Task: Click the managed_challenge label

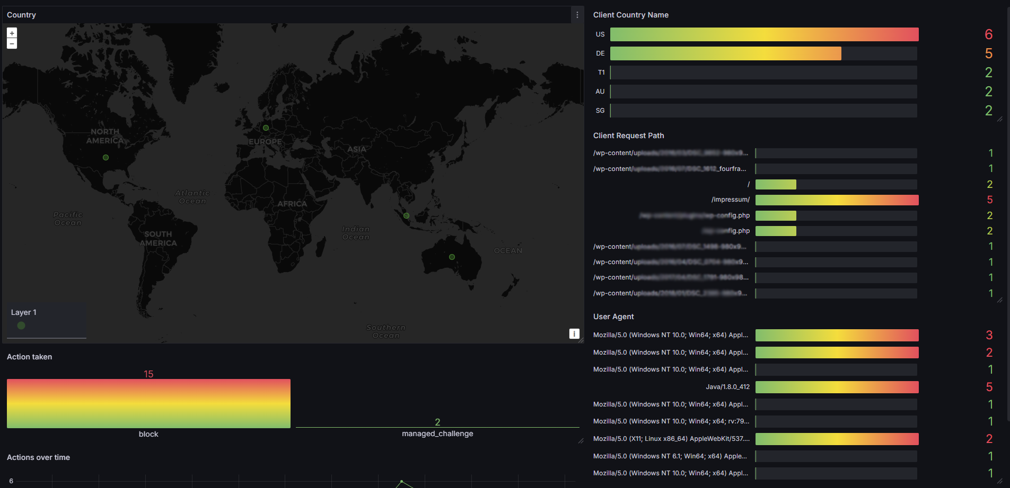Action: pos(437,433)
